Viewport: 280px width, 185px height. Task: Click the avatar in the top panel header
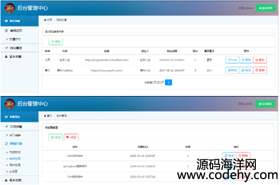[x=10, y=8]
